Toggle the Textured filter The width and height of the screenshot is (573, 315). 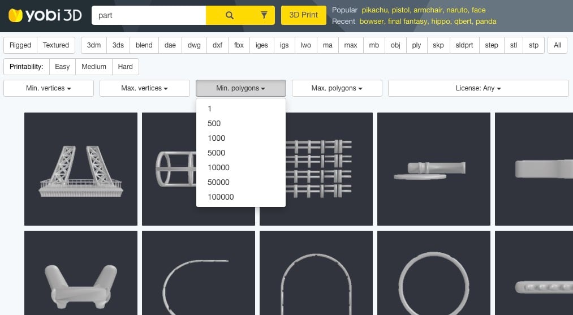click(x=56, y=45)
